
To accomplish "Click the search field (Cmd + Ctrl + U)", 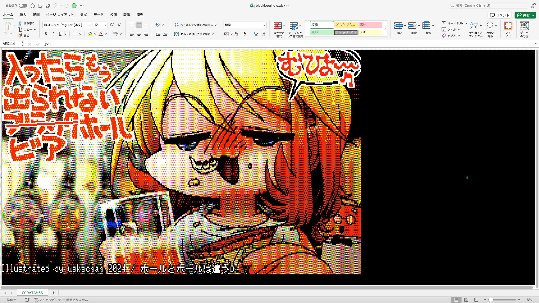I will click(488, 6).
